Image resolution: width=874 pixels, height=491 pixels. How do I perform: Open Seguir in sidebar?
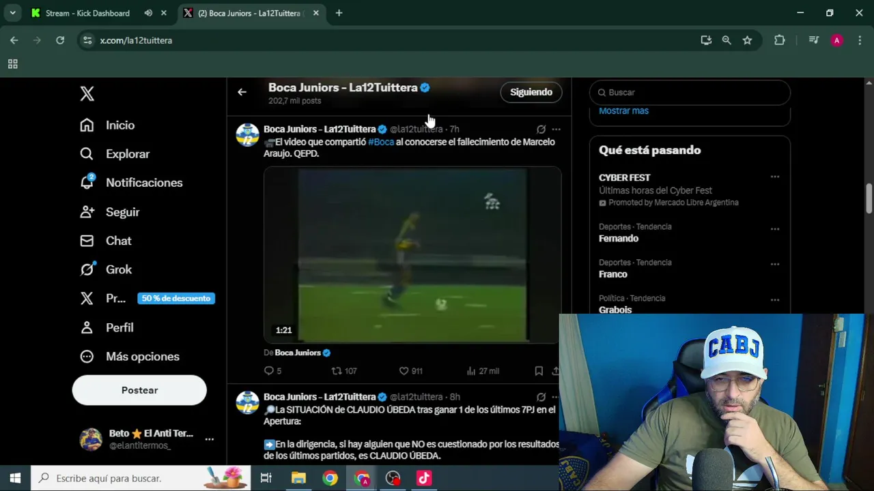coord(109,212)
